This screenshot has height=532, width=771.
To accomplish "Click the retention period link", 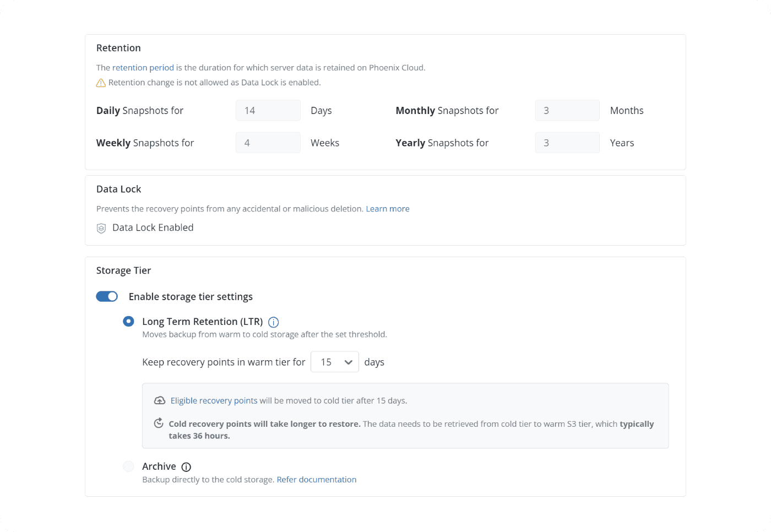I will 143,68.
